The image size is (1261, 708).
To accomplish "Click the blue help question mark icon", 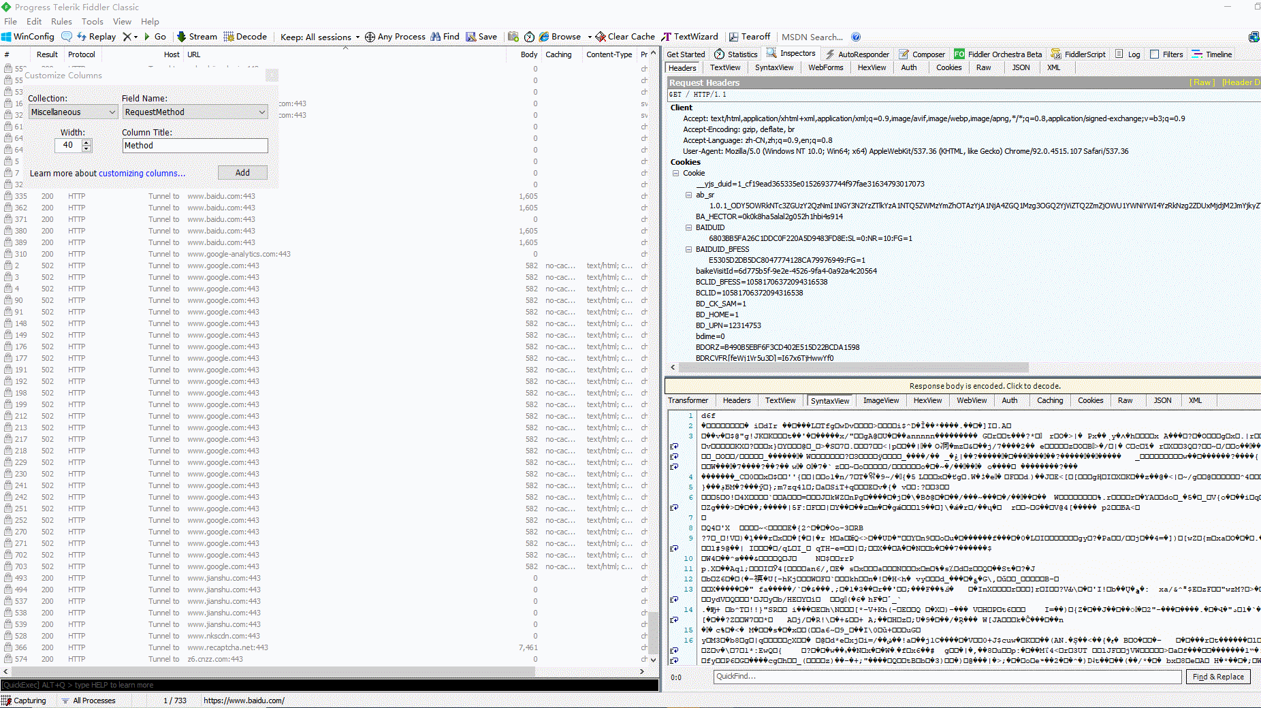I will pos(856,37).
